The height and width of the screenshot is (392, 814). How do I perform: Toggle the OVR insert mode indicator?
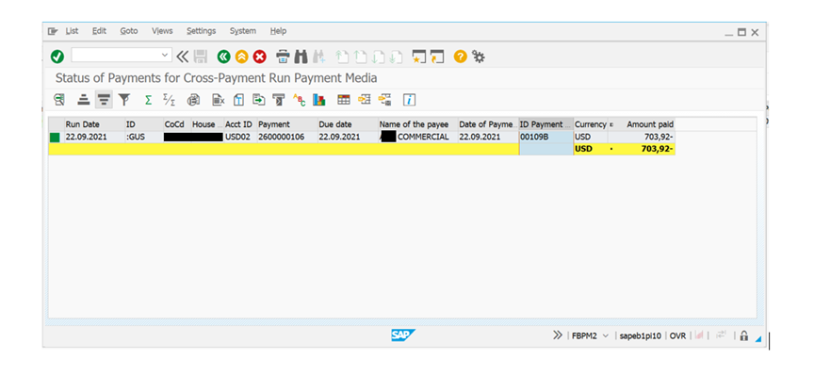coord(677,335)
